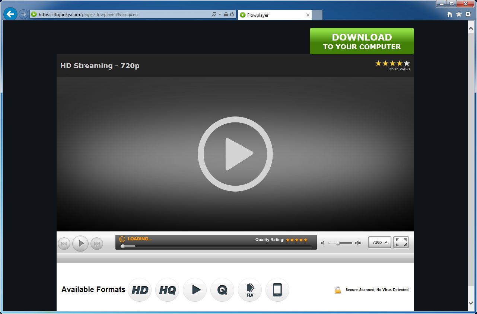
Task: Select the HD format icon
Action: (x=140, y=290)
